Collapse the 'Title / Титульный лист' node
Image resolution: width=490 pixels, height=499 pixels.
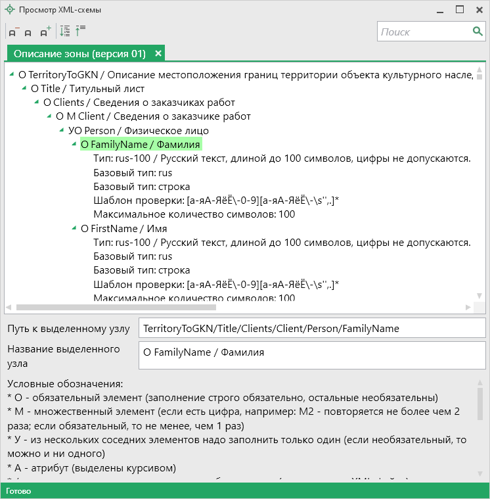coord(25,89)
